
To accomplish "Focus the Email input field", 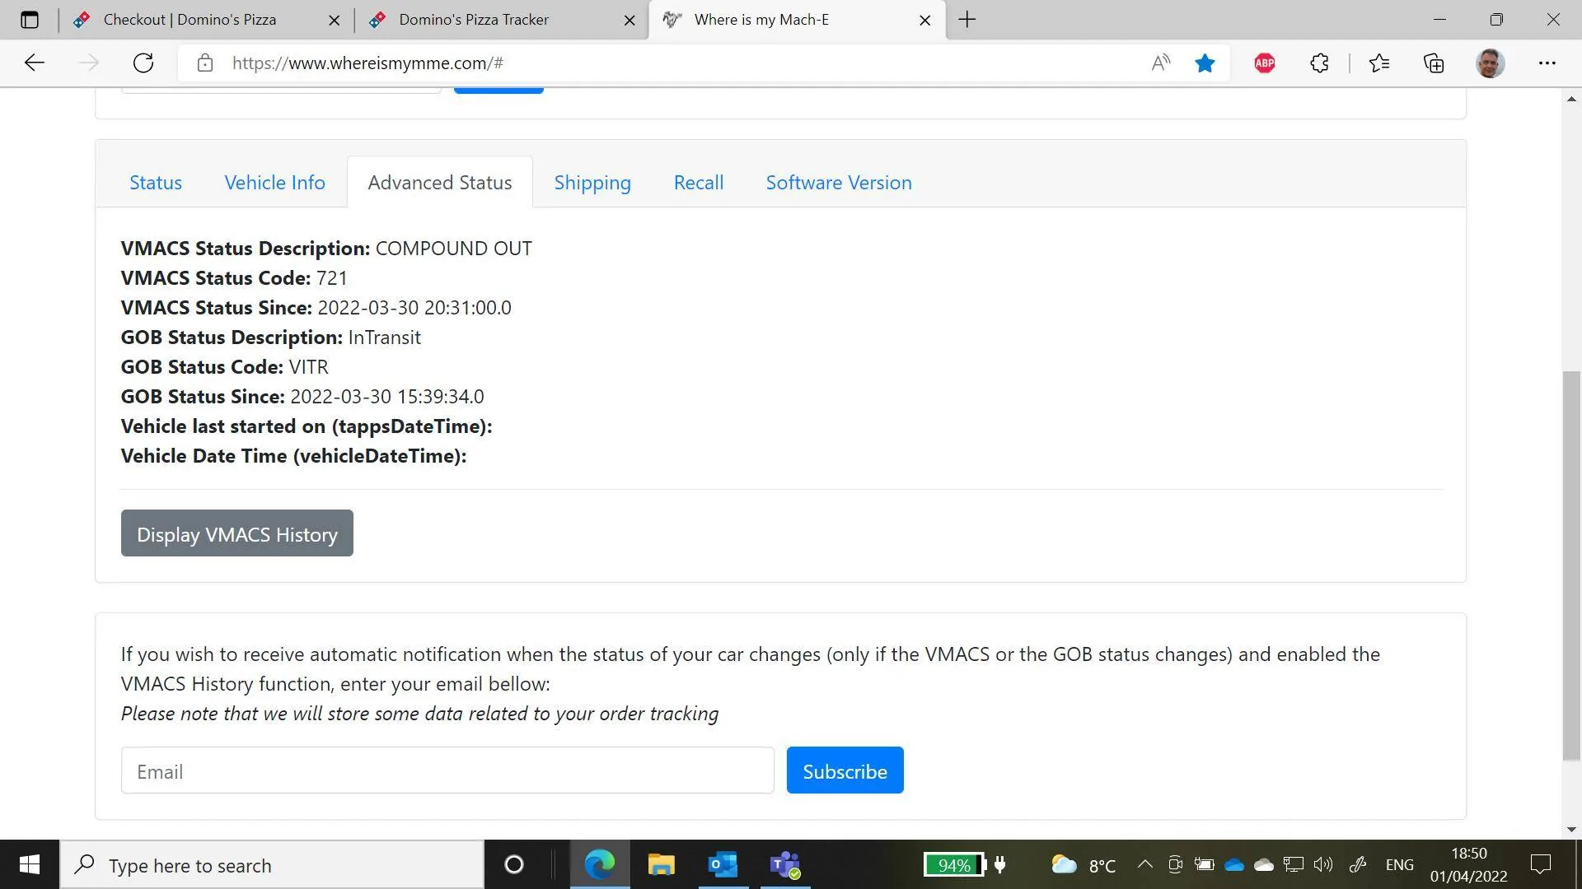I will 447,770.
